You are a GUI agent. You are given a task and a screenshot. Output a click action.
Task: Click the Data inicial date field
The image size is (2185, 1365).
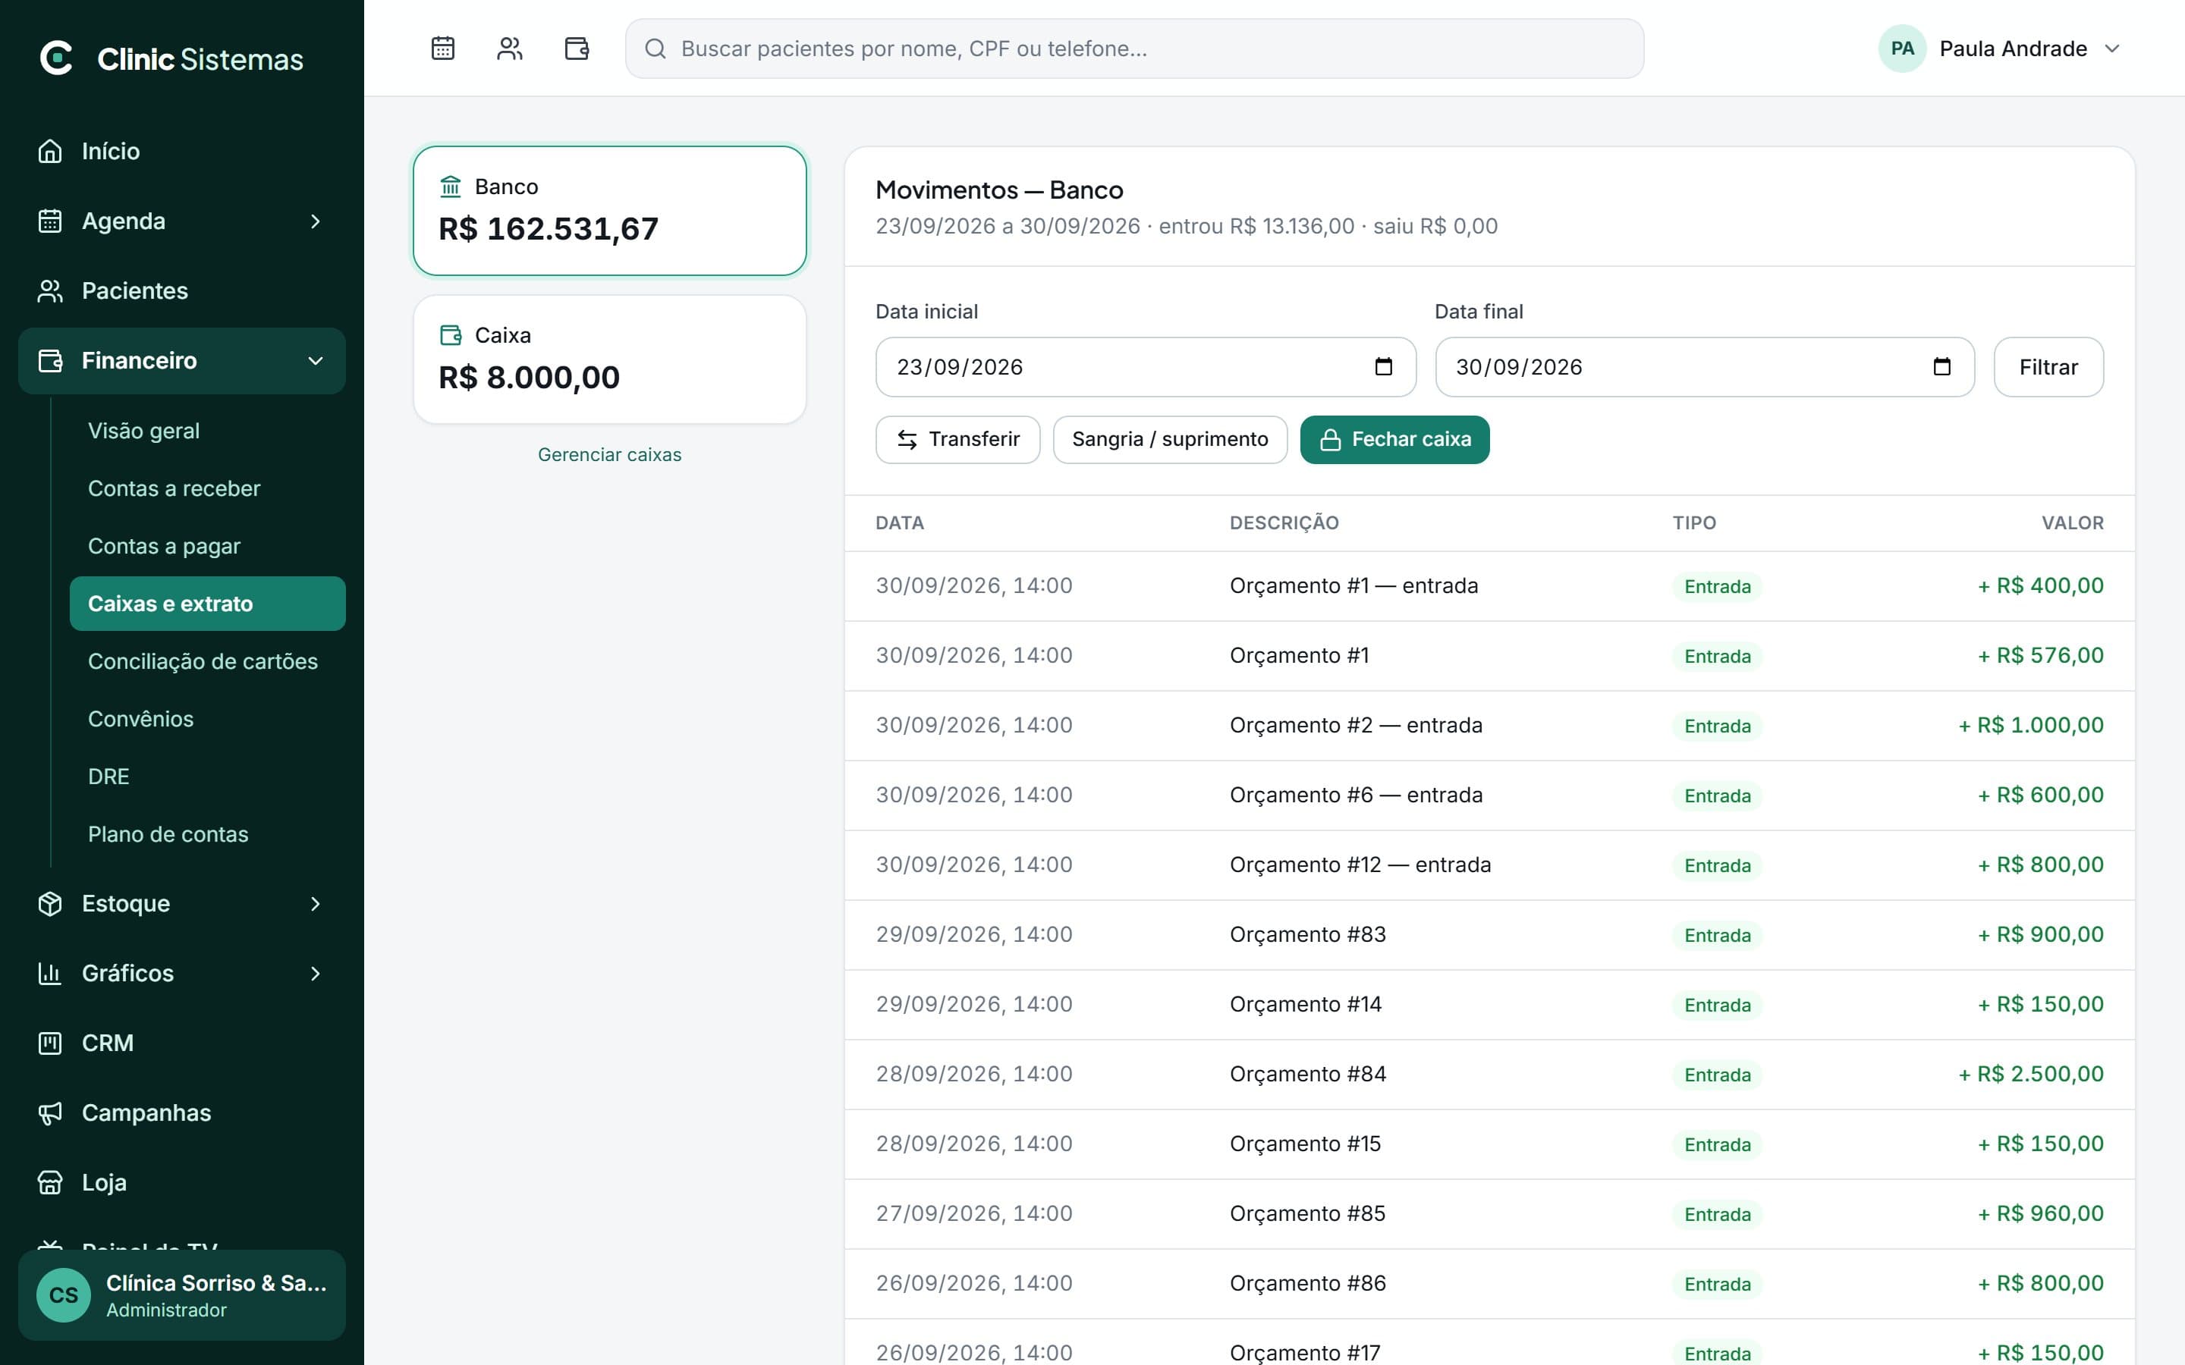pos(1145,366)
